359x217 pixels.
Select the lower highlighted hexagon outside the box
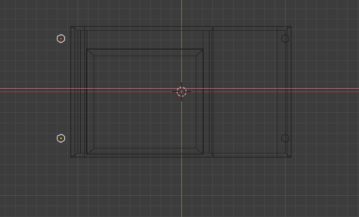(x=61, y=139)
